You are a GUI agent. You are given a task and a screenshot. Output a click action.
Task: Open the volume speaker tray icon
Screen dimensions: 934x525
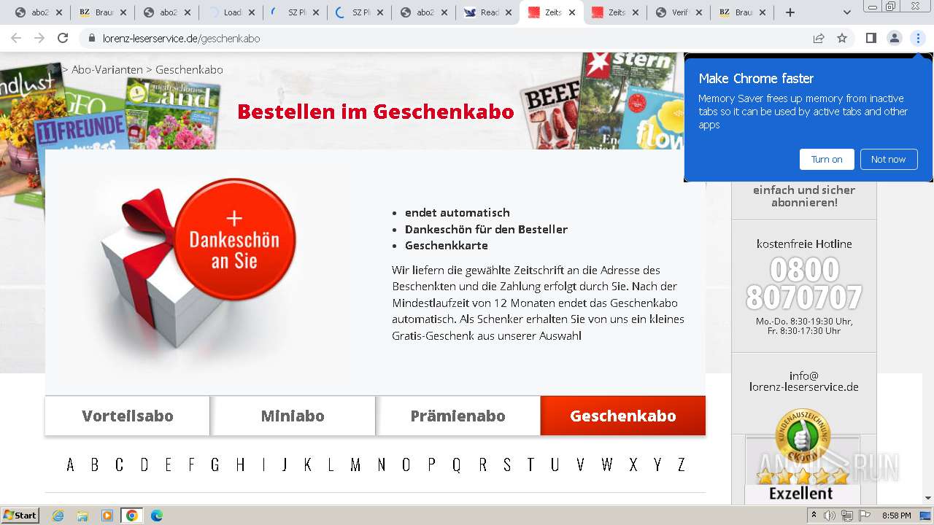point(830,516)
